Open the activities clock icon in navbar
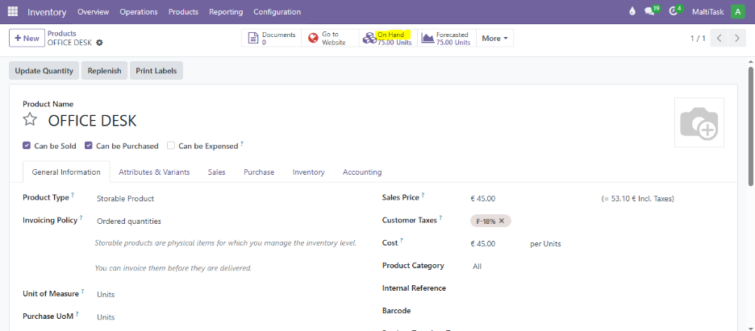The height and width of the screenshot is (331, 755). (x=674, y=12)
